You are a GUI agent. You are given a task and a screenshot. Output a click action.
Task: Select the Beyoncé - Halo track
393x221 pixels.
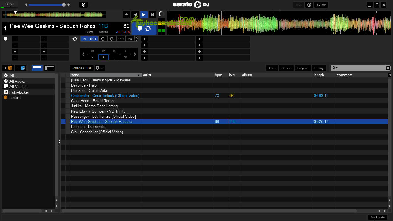click(224, 85)
